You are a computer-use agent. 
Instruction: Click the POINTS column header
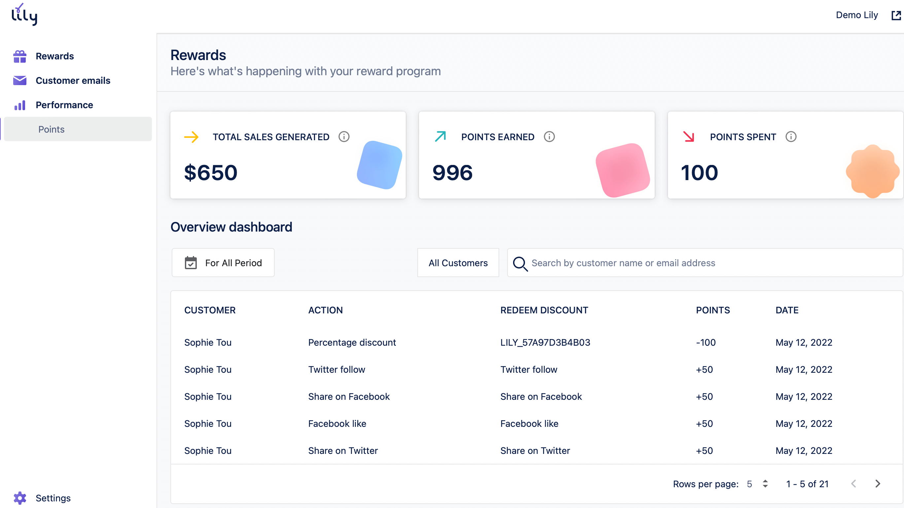pos(713,310)
